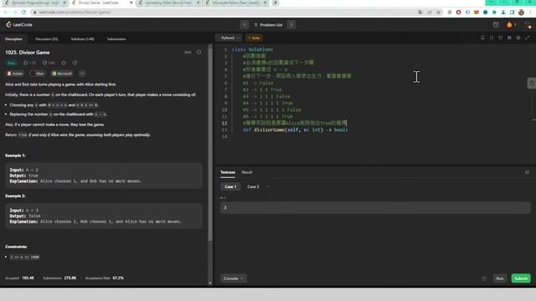Image resolution: width=536 pixels, height=301 pixels.
Task: Click the Uber company tag
Action: pyautogui.click(x=38, y=74)
